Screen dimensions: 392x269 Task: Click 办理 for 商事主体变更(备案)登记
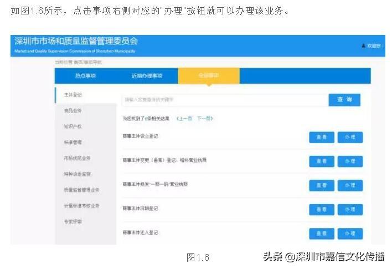350,161
